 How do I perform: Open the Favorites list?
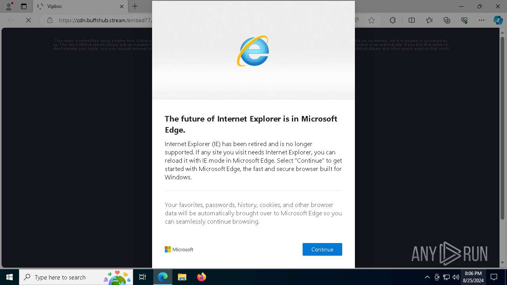(429, 20)
